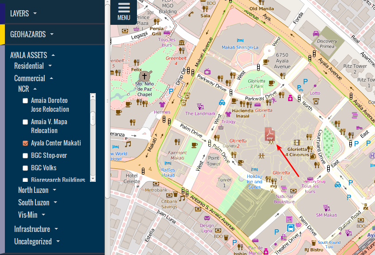Click the South Bound Taxi map label
Viewport: 375px width, 255px height.
(x=329, y=244)
